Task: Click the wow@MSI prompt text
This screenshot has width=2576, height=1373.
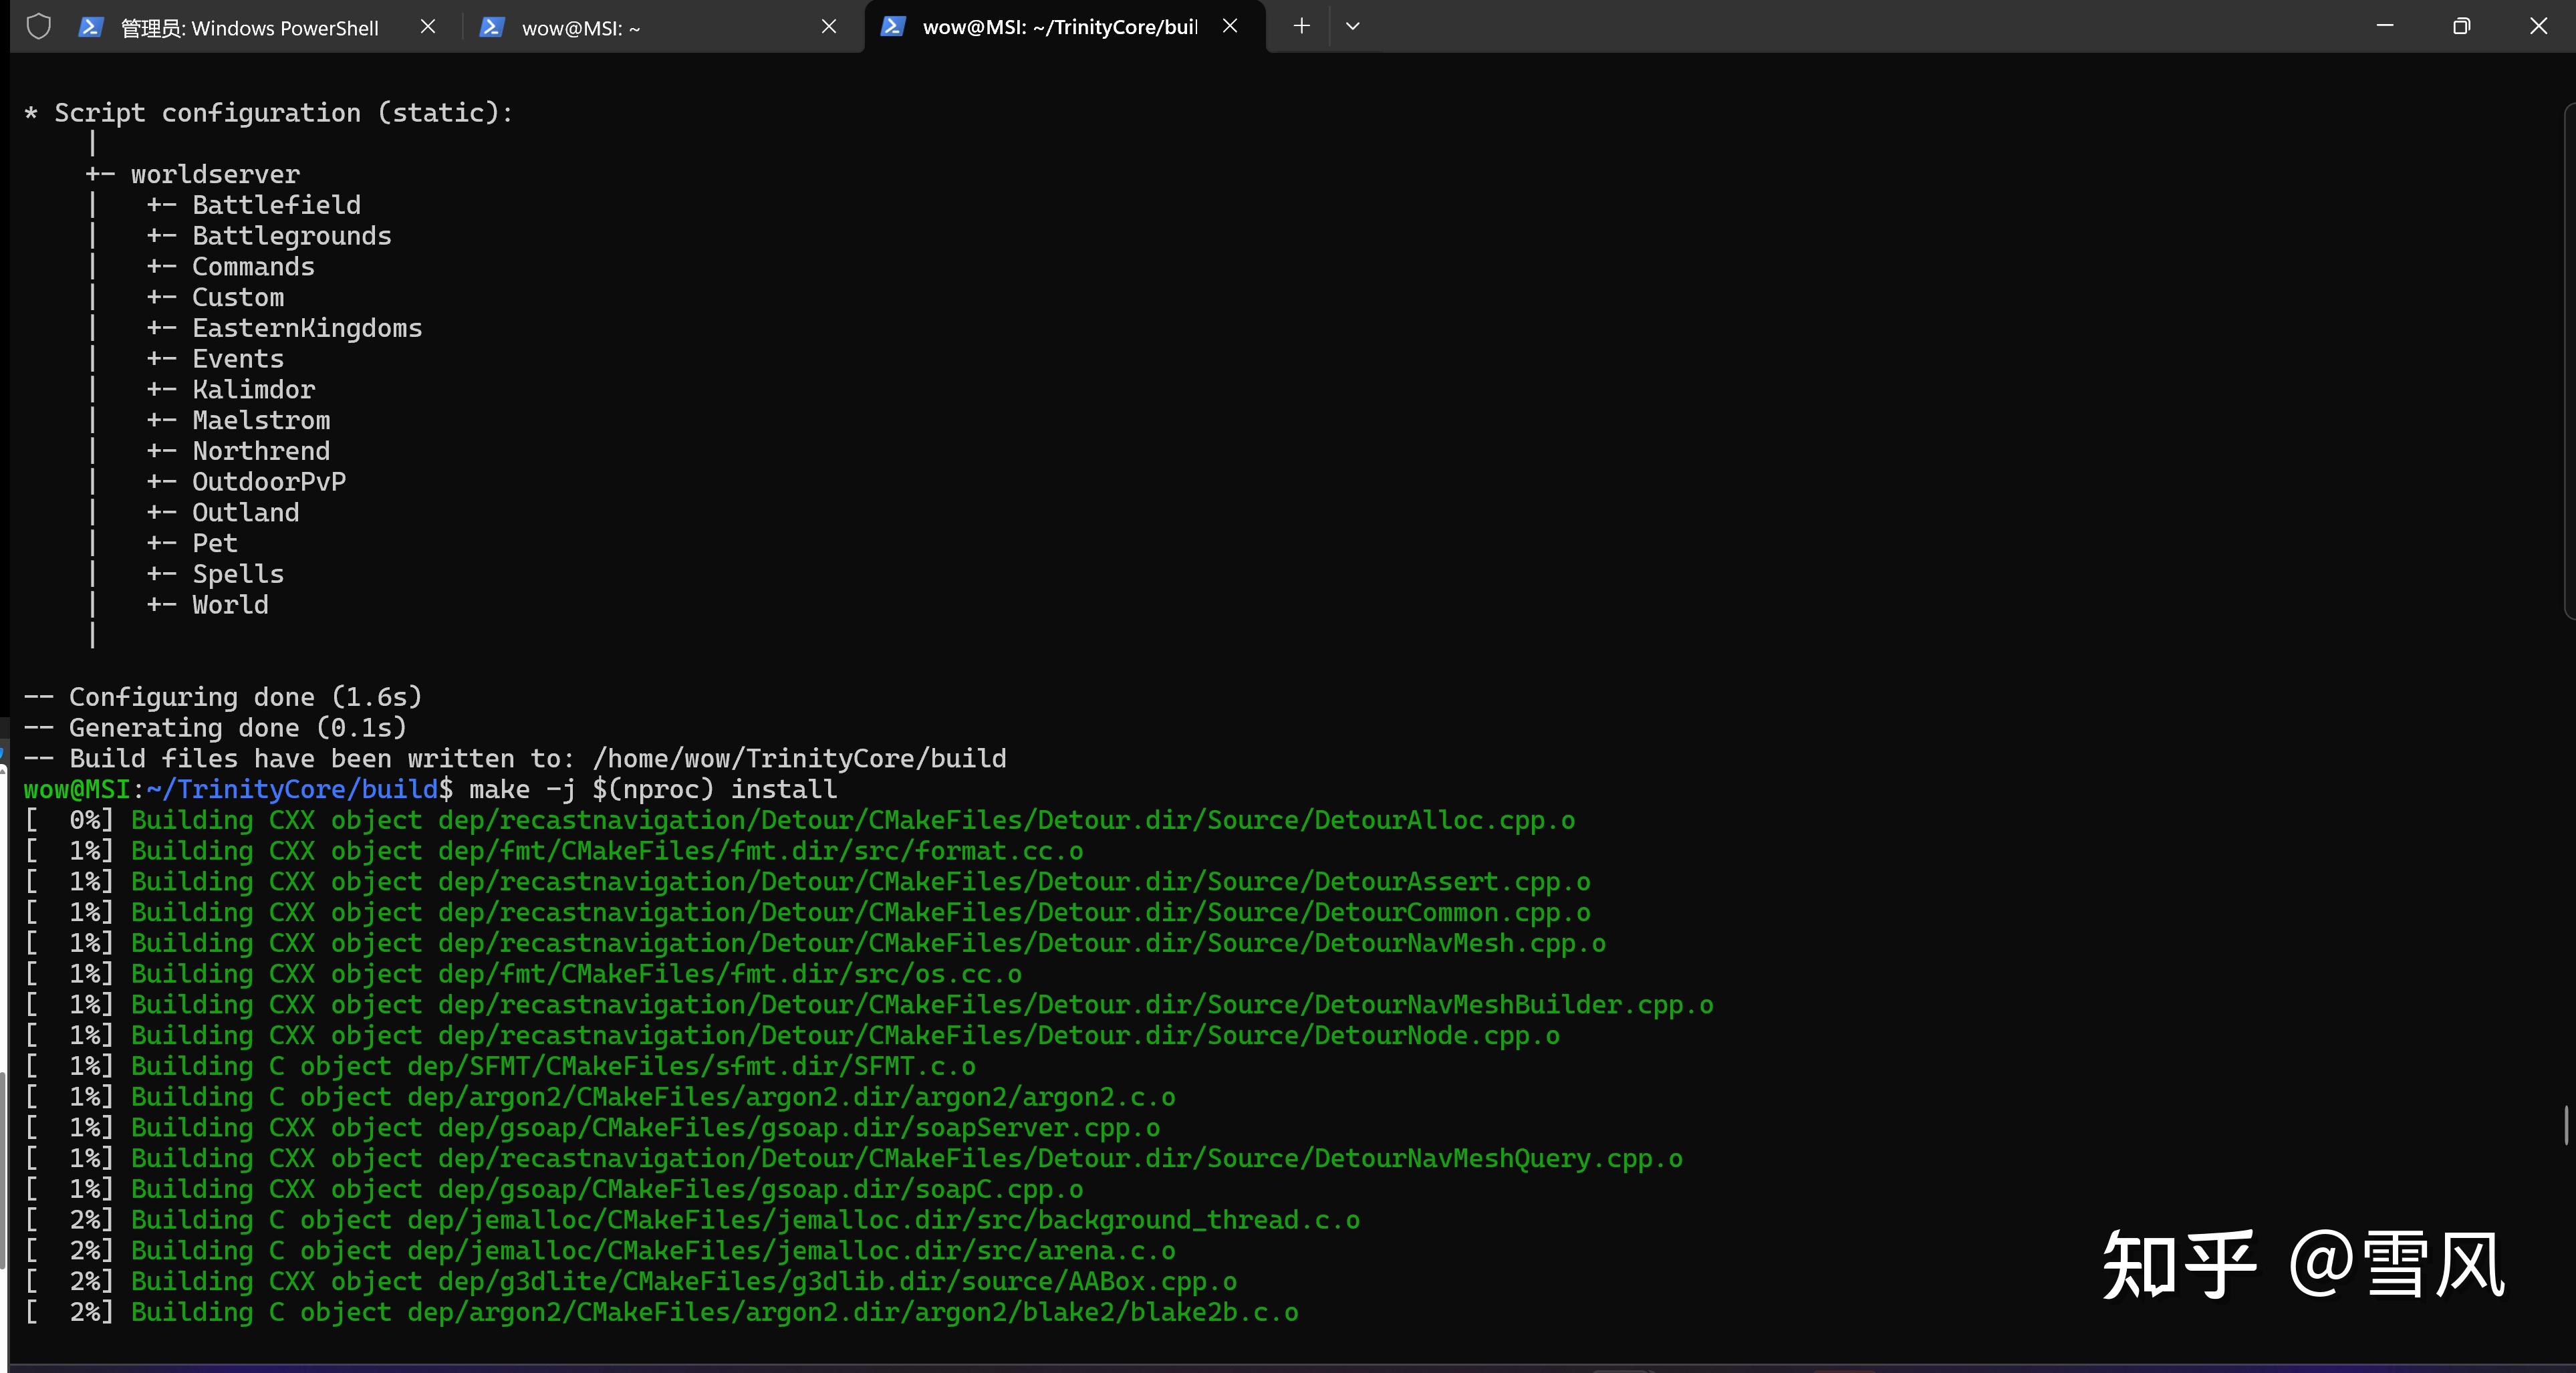Action: tap(77, 790)
